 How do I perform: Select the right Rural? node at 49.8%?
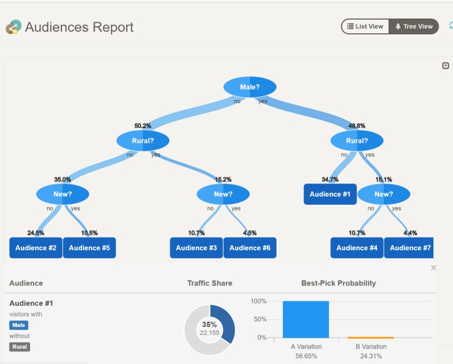357,141
